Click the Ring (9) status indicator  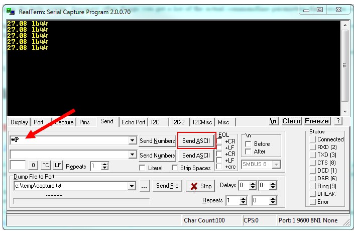[312, 186]
